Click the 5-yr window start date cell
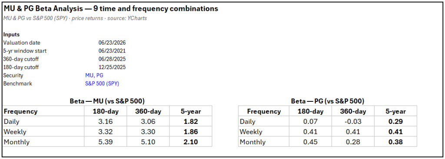 pyautogui.click(x=112, y=51)
